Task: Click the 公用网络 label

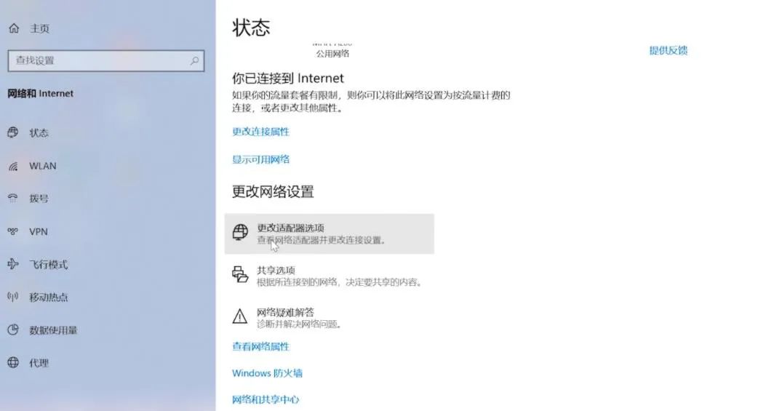Action: [332, 54]
